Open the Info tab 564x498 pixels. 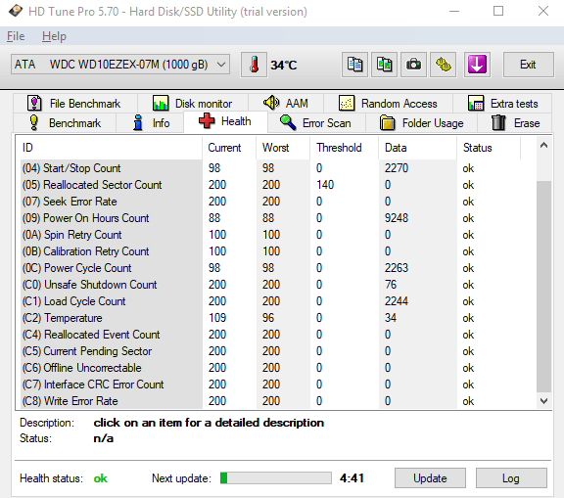click(150, 123)
